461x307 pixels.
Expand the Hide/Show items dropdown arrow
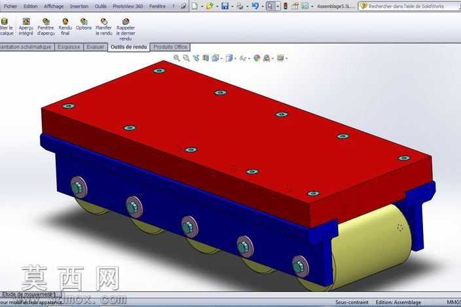pyautogui.click(x=249, y=59)
